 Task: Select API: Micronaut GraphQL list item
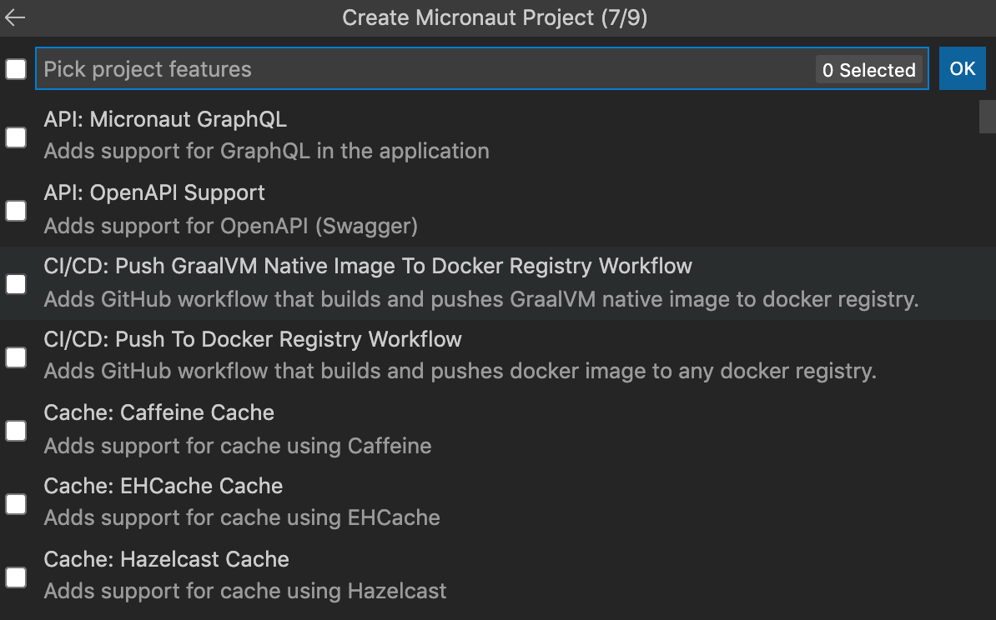tap(165, 119)
